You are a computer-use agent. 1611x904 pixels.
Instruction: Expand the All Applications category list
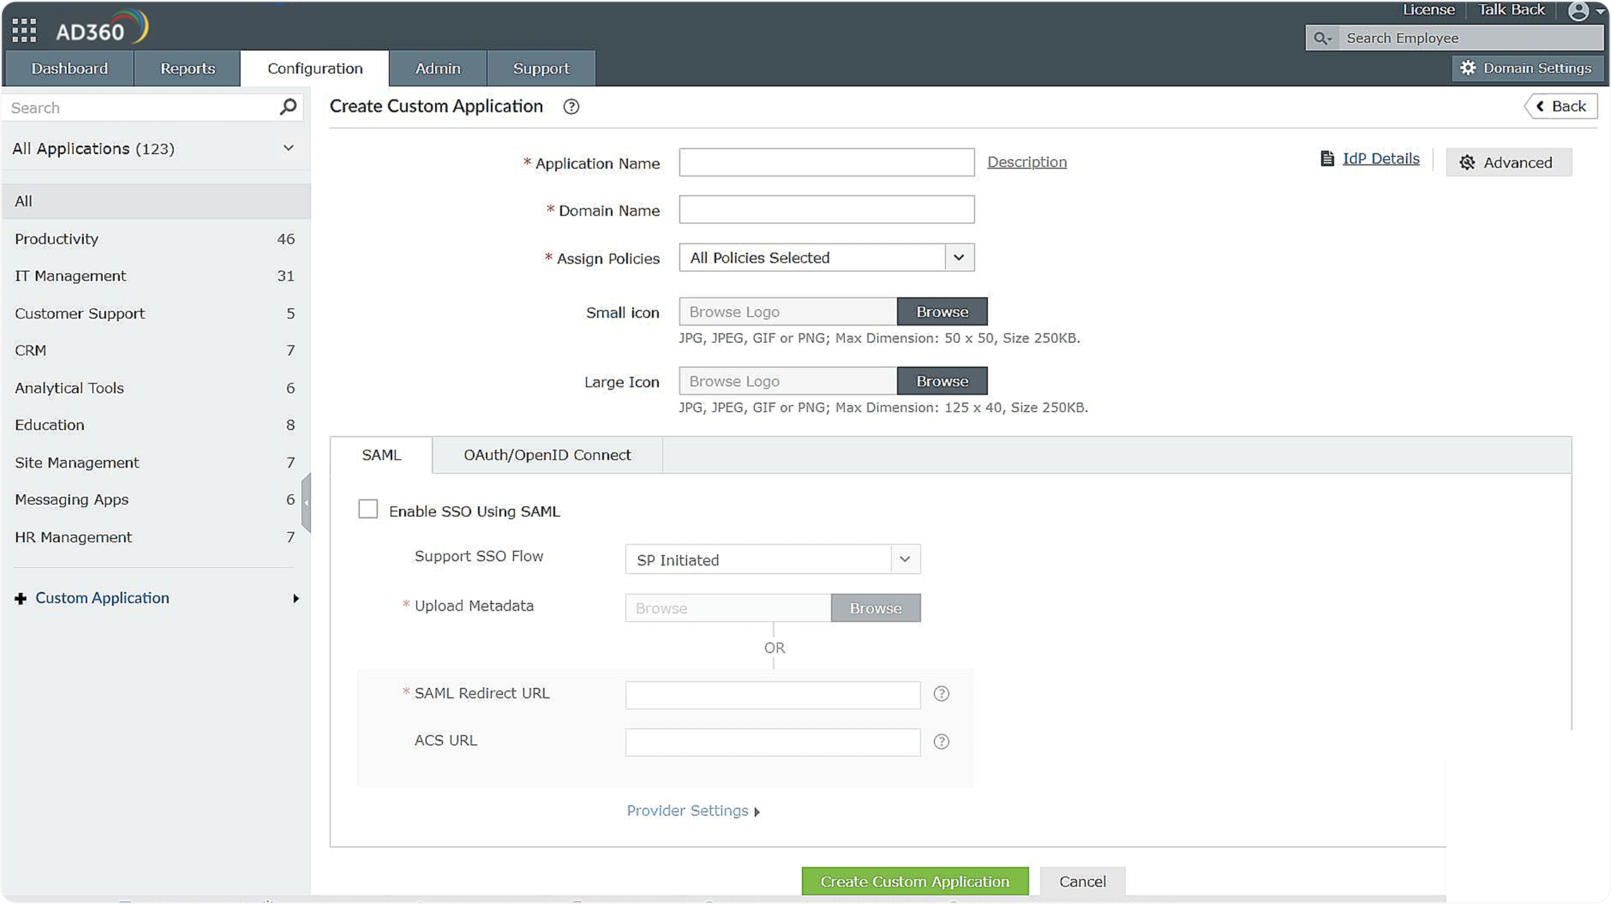click(x=288, y=149)
